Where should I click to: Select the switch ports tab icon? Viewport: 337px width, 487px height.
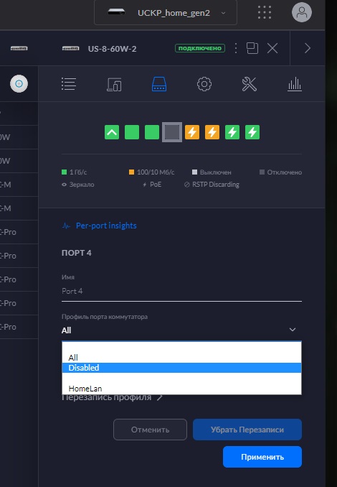click(x=159, y=84)
